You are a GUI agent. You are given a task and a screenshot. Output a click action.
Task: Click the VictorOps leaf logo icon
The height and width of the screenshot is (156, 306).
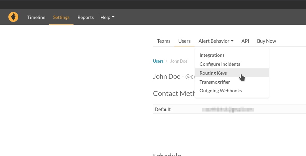[x=13, y=17]
